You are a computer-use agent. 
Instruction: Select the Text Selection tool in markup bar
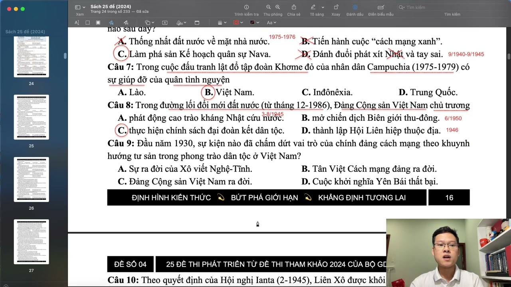pyautogui.click(x=77, y=23)
